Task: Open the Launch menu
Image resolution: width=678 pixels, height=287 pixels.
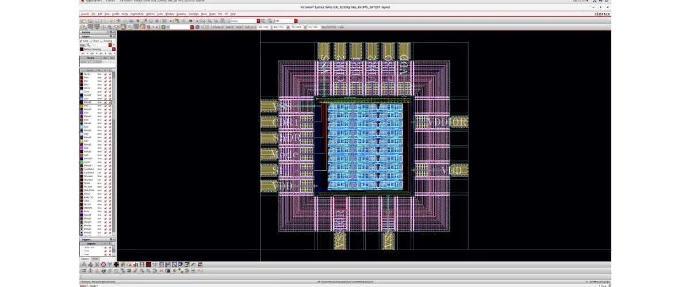Action: tap(85, 14)
